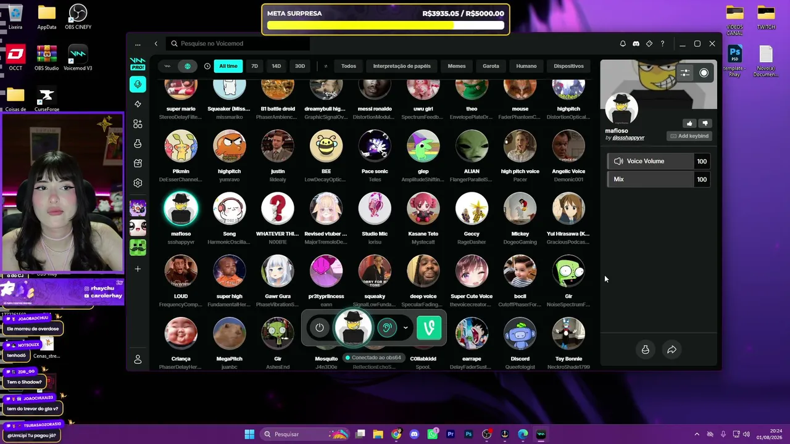Open the Voicebox microphone tab in sidebar
The height and width of the screenshot is (444, 790).
[138, 84]
